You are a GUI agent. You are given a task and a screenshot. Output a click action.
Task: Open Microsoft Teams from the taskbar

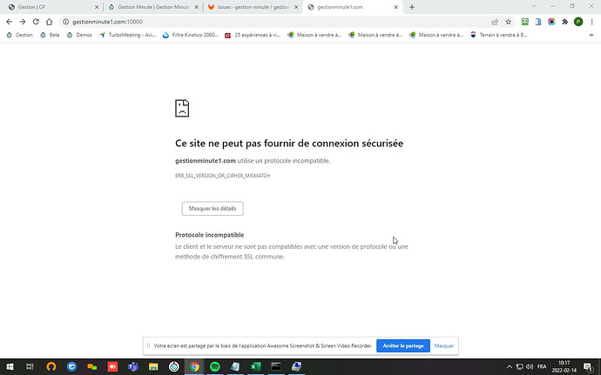point(132,366)
